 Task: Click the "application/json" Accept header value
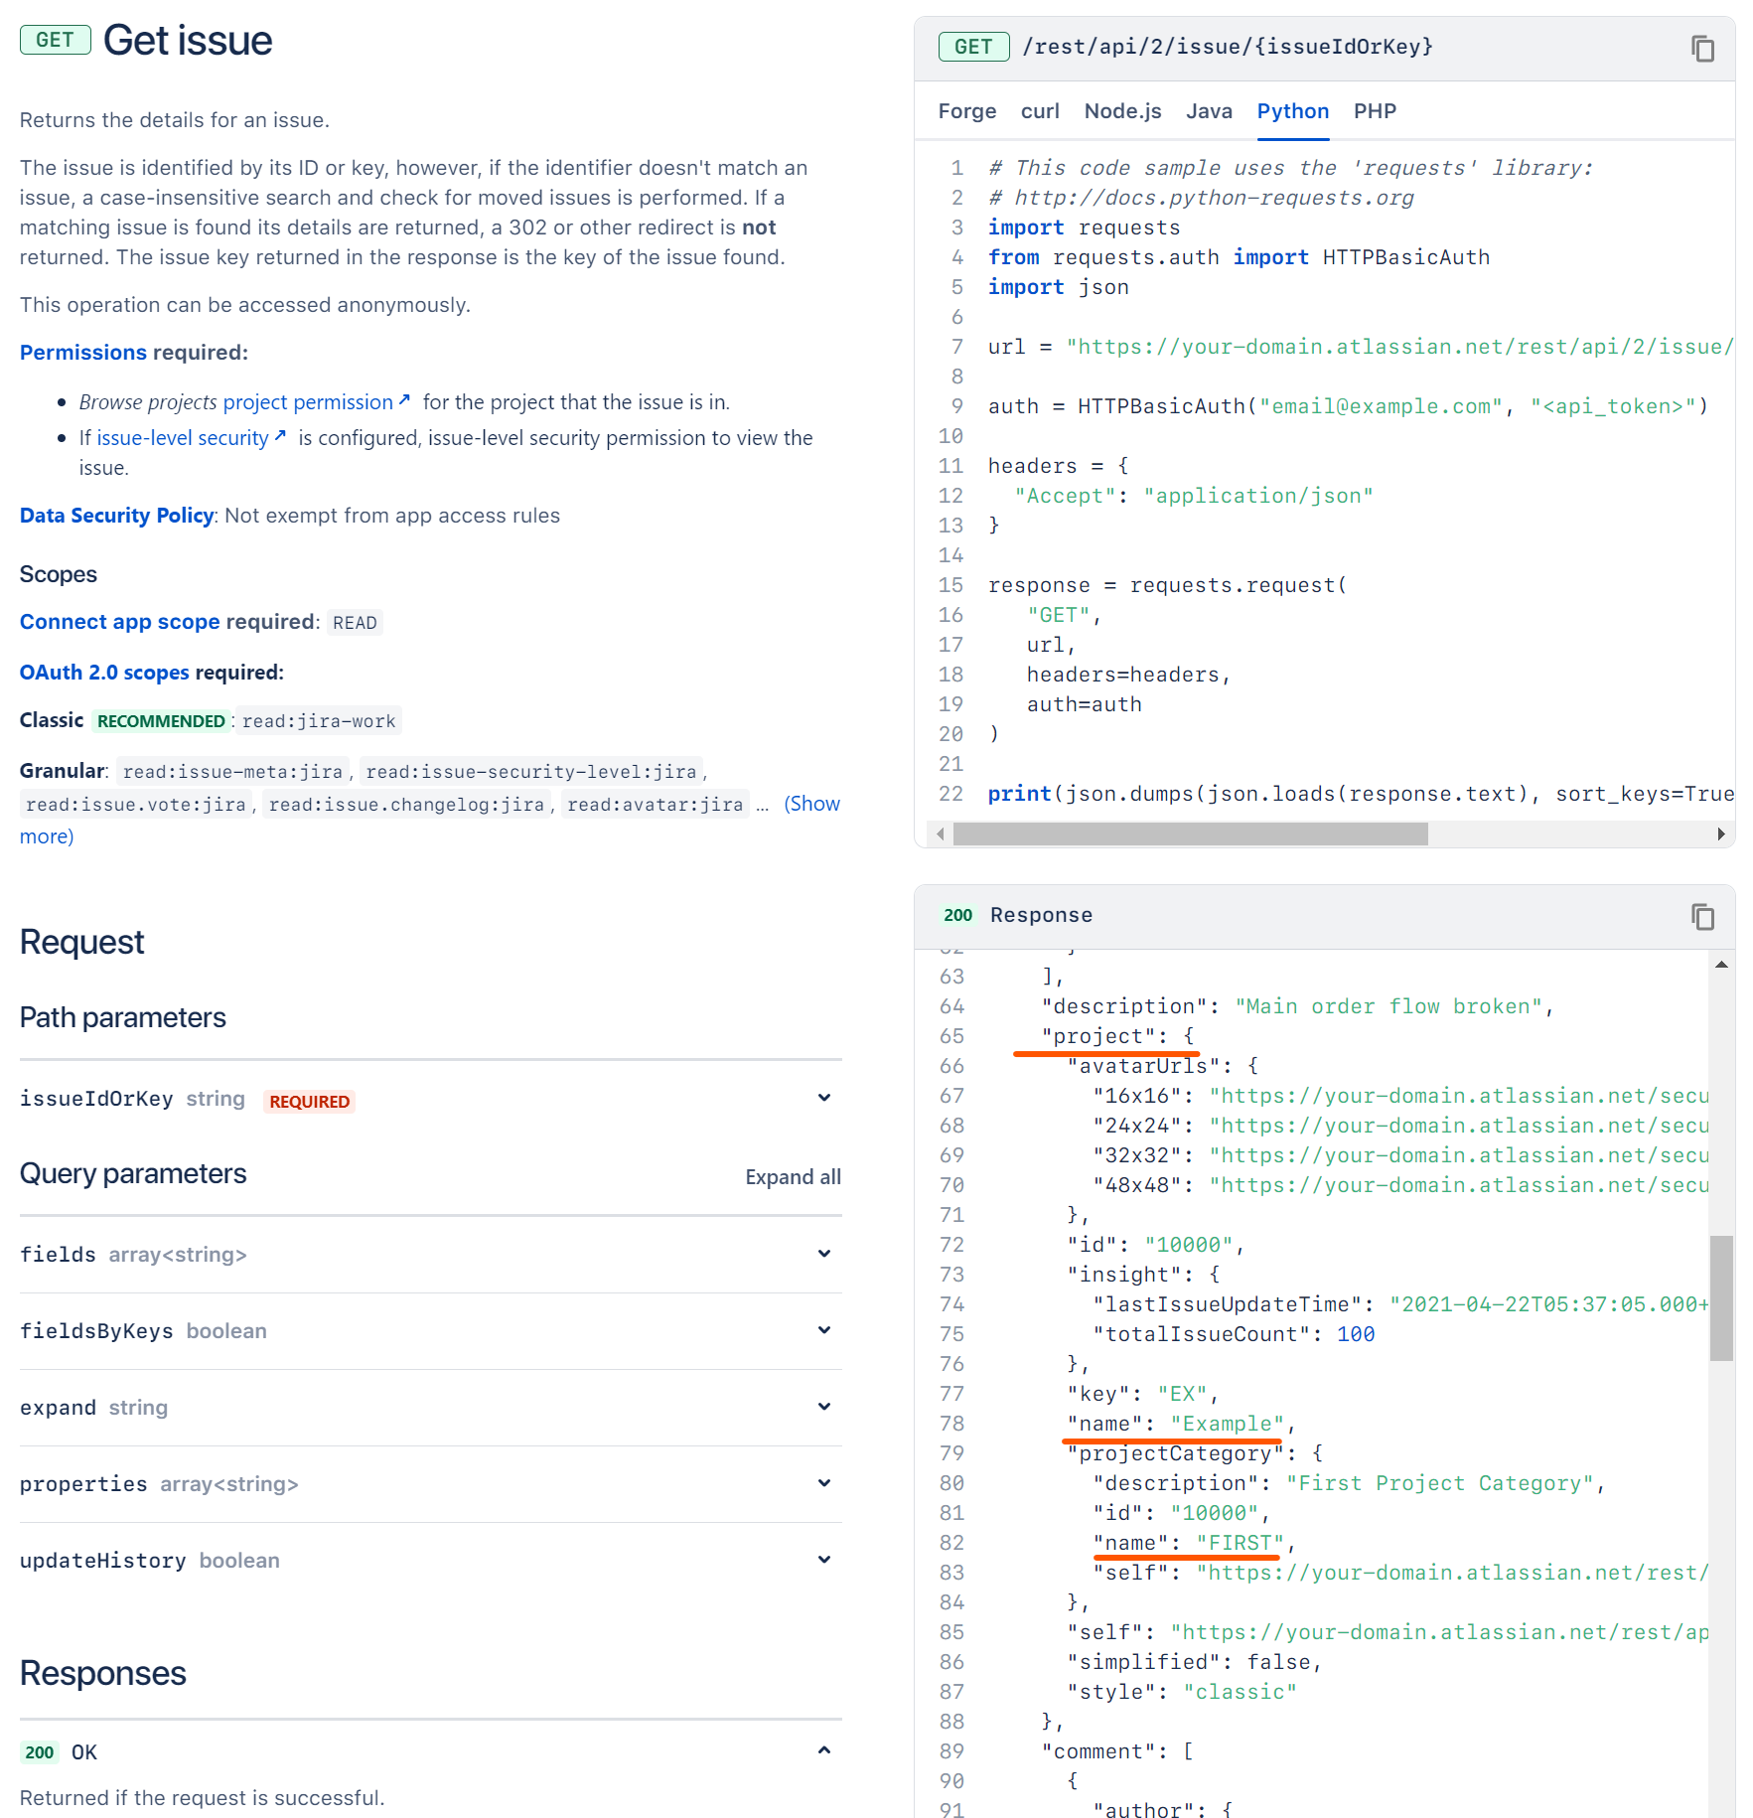click(1258, 496)
